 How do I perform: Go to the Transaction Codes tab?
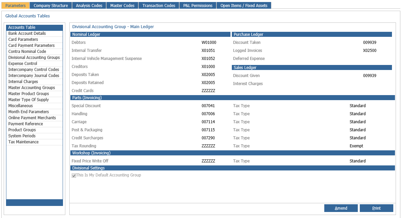tap(159, 5)
